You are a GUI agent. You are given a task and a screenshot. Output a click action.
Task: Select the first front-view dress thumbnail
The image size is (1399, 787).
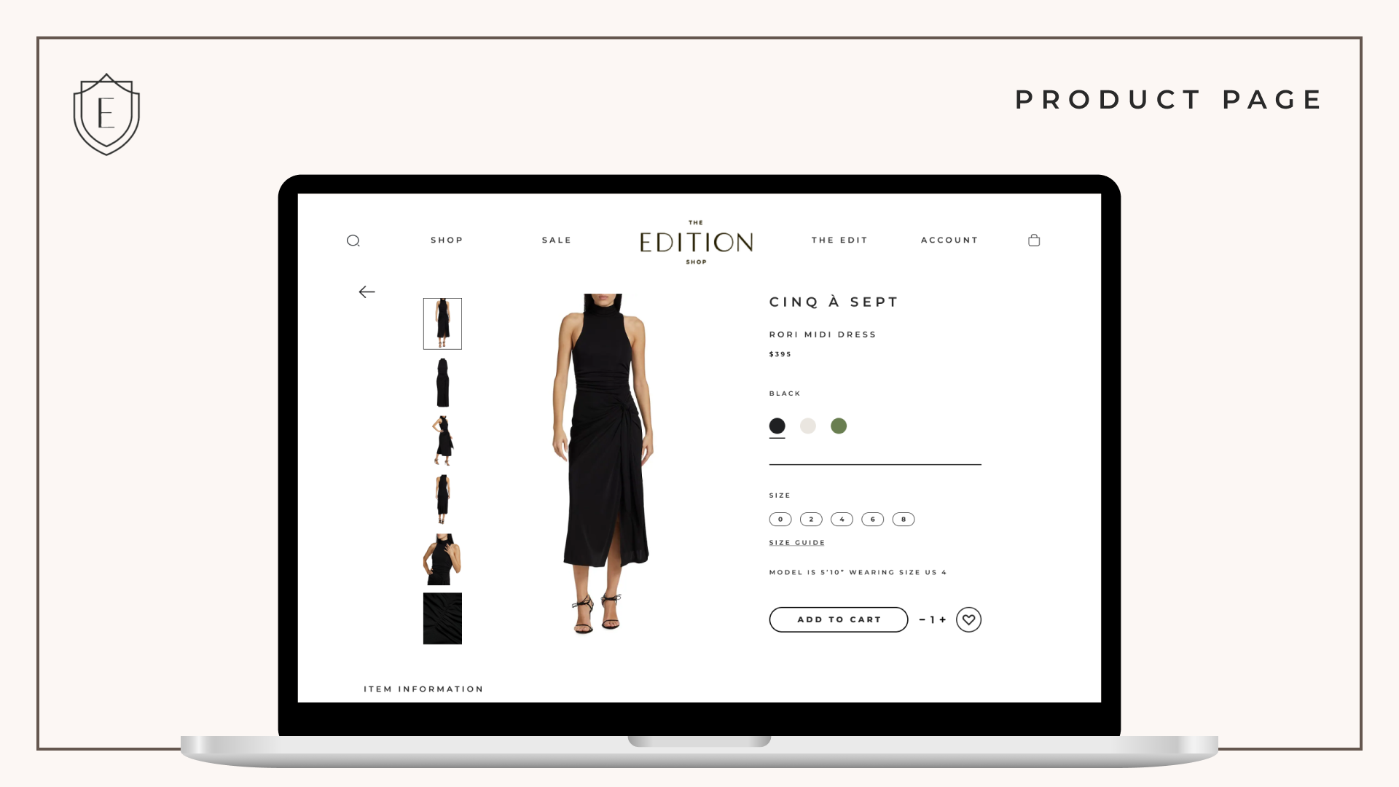[x=442, y=324]
